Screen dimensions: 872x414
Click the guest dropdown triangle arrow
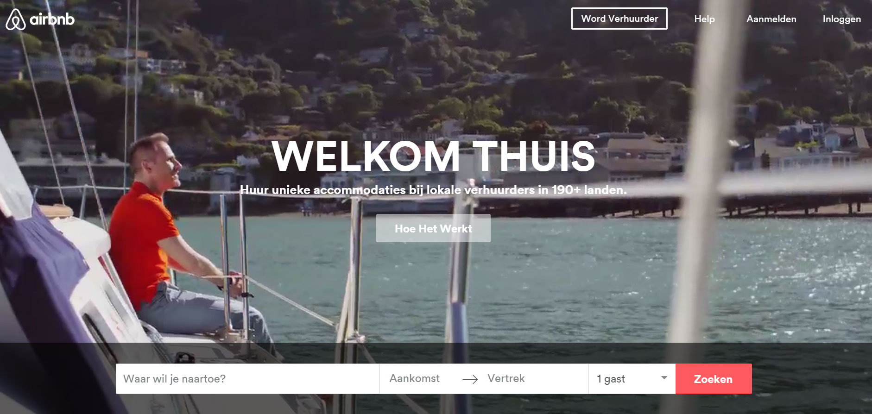[664, 378]
